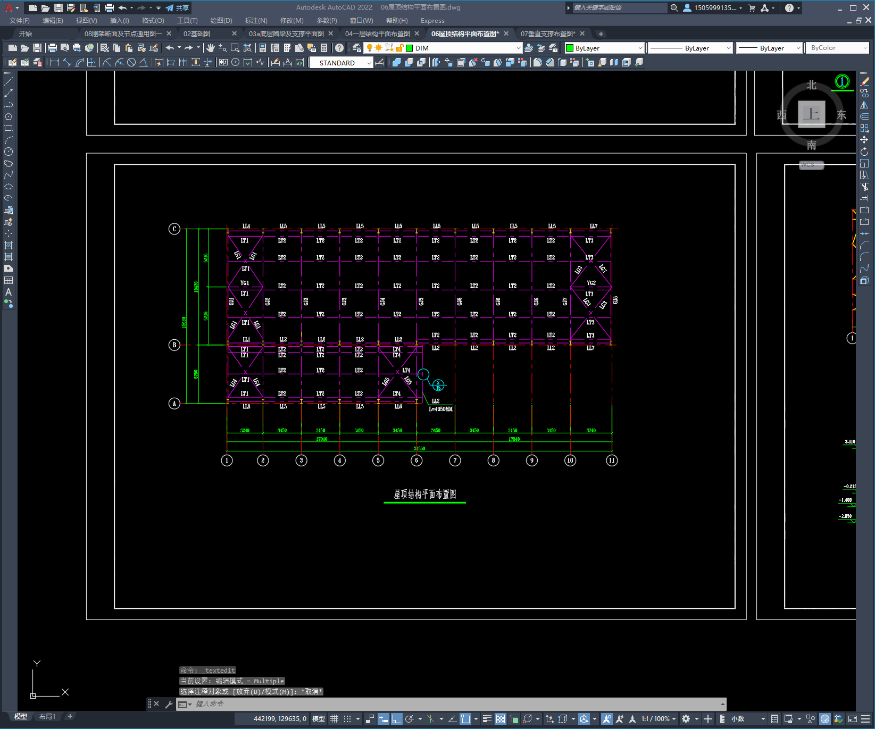Screen dimensions: 875x729
Task: Select the Rotate tool in modify toolbar
Action: 864,152
